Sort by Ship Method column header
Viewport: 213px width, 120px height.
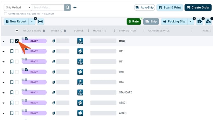(127, 31)
